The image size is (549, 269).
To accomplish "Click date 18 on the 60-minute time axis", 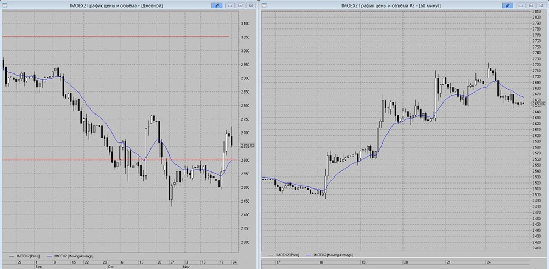I will pyautogui.click(x=321, y=262).
